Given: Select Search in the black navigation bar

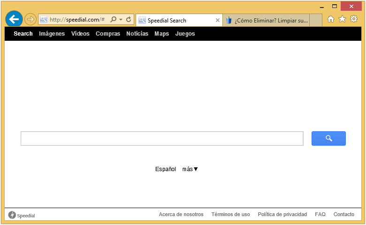Looking at the screenshot, I should pos(23,34).
